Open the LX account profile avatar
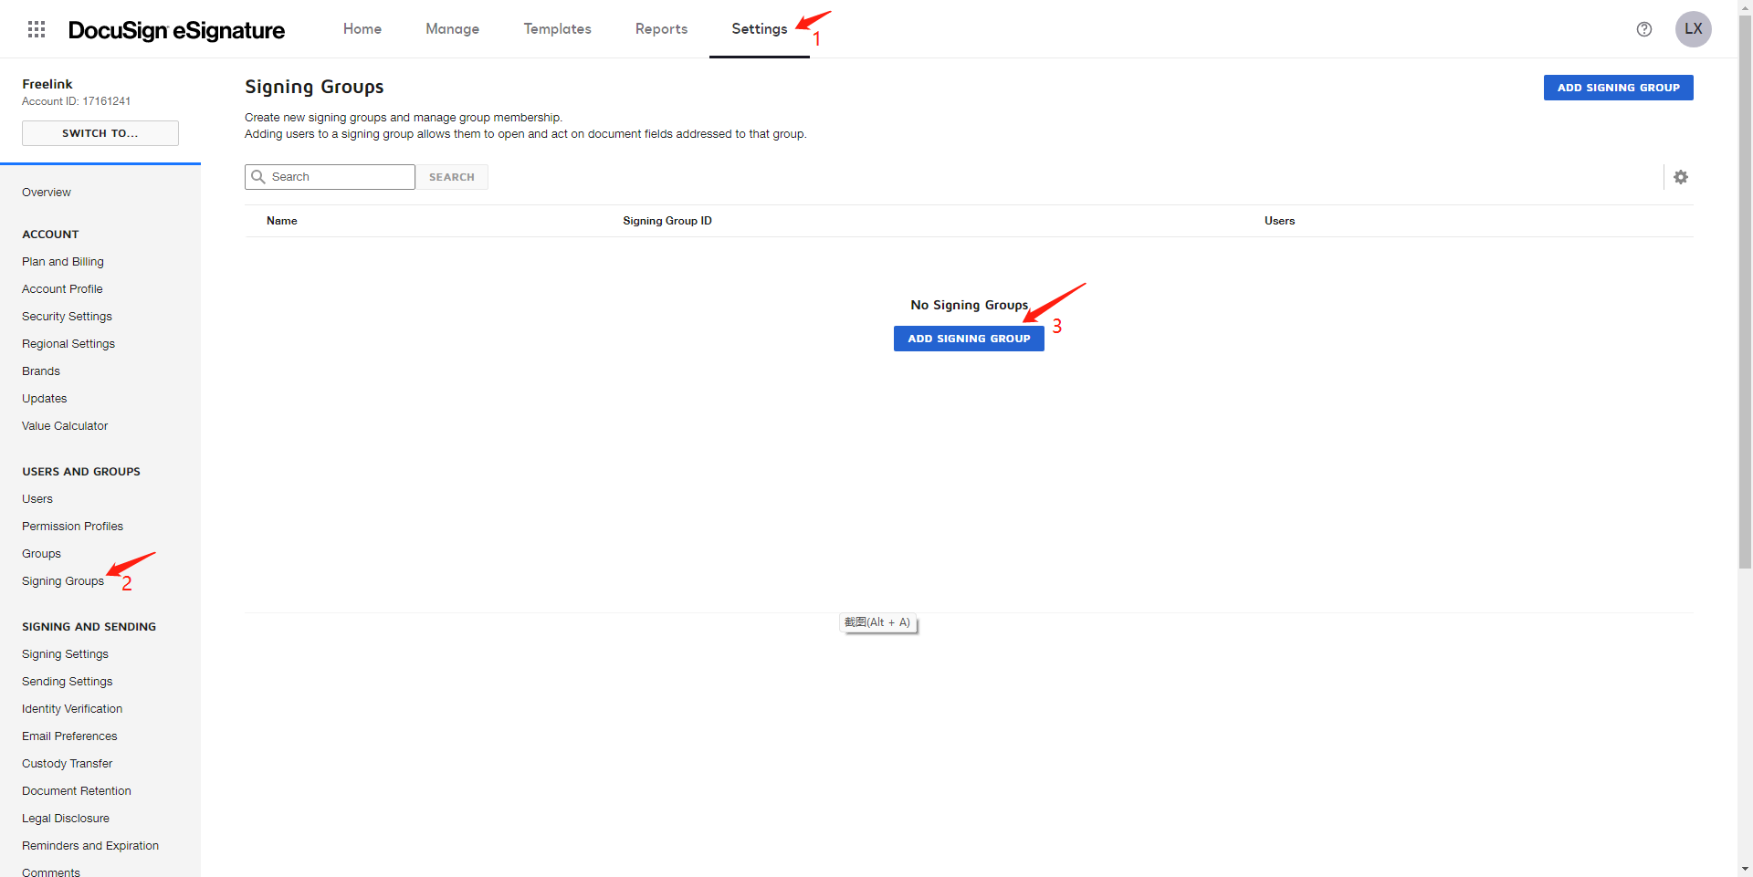 tap(1694, 28)
